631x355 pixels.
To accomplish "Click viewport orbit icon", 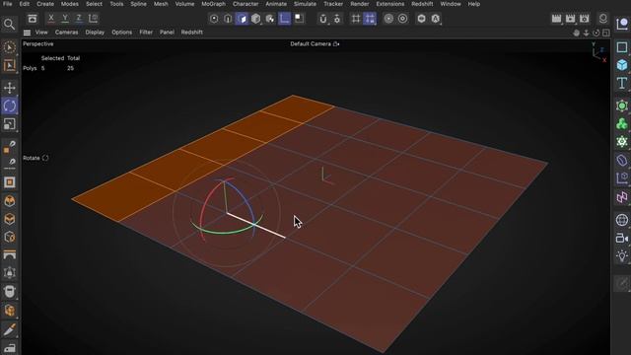I will point(596,33).
